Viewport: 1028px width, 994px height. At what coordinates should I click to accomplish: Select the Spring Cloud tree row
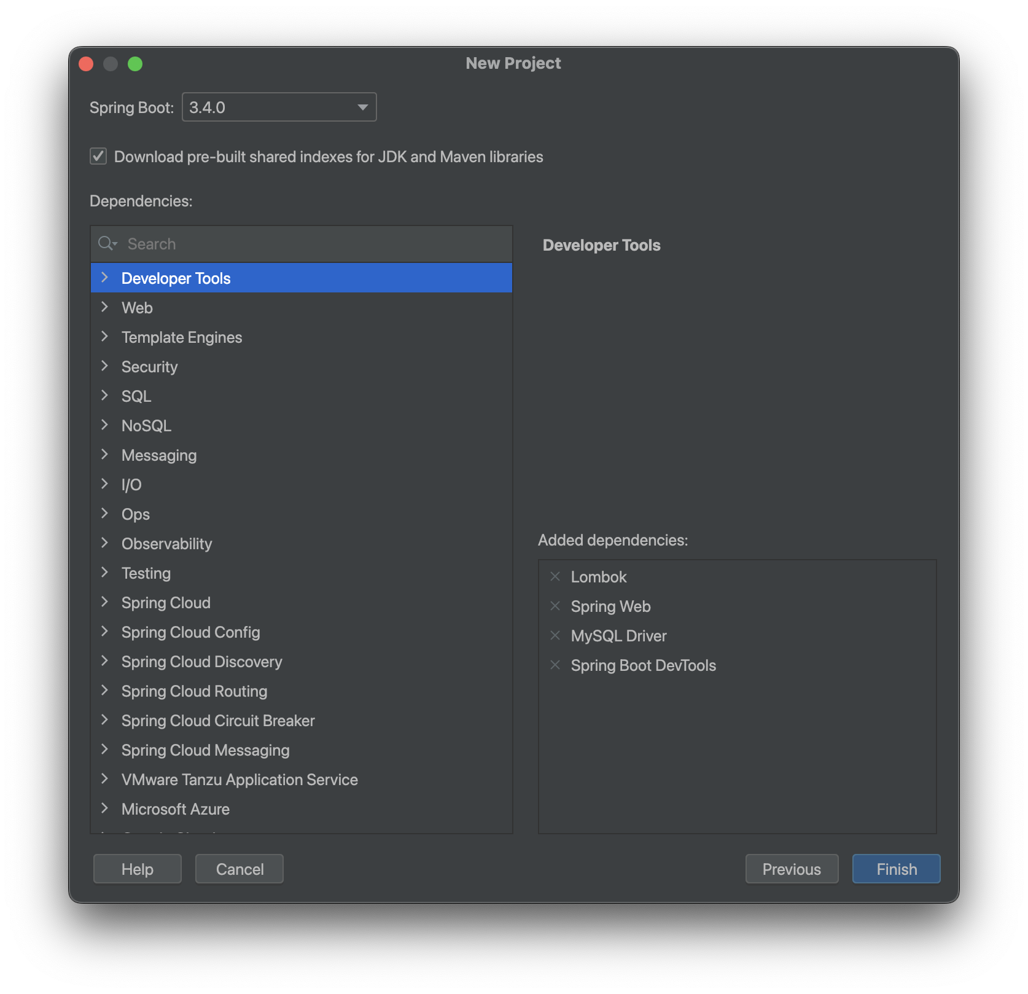point(301,602)
